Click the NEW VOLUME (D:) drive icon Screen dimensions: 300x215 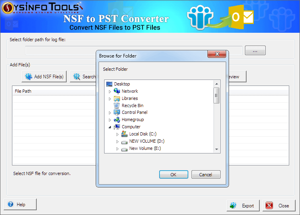(x=124, y=142)
